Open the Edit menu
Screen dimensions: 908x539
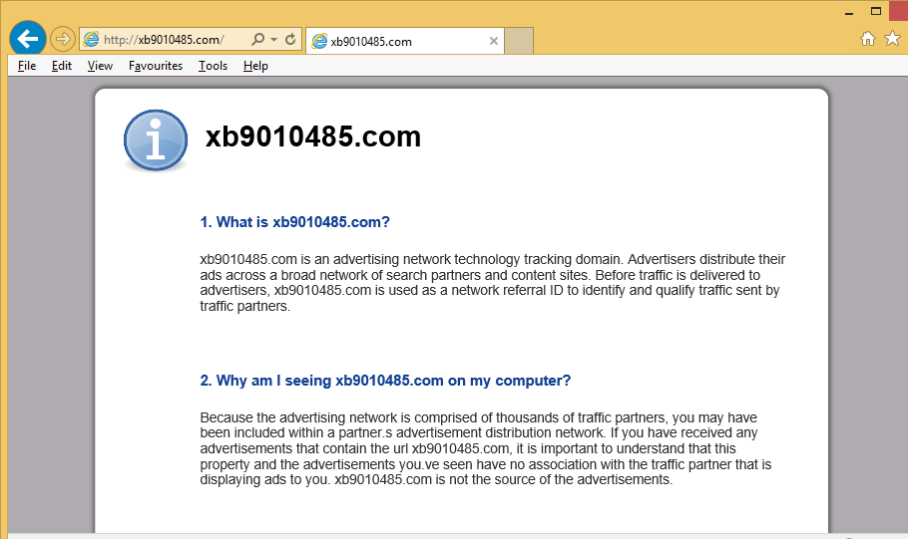[x=62, y=66]
